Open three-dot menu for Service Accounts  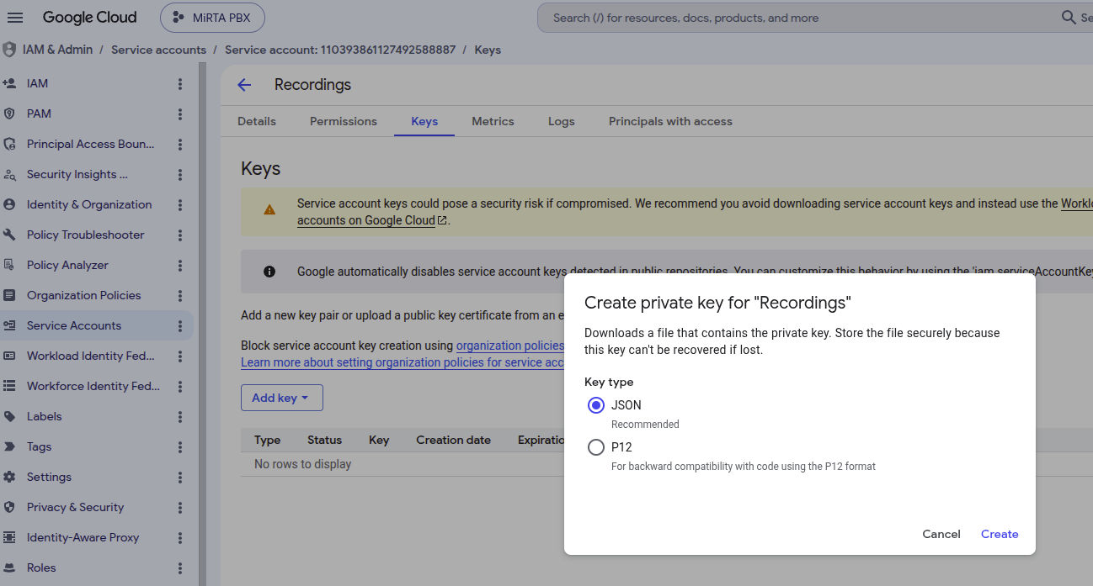179,326
